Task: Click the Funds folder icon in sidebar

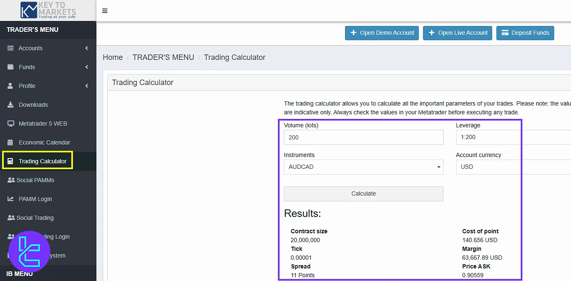Action: point(10,67)
